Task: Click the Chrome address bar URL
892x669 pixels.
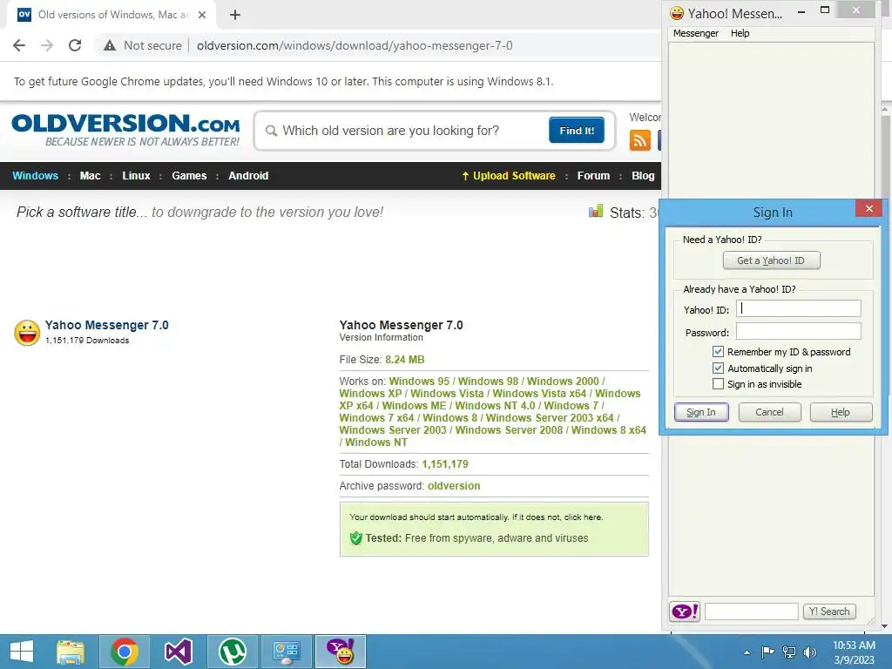Action: (x=355, y=45)
